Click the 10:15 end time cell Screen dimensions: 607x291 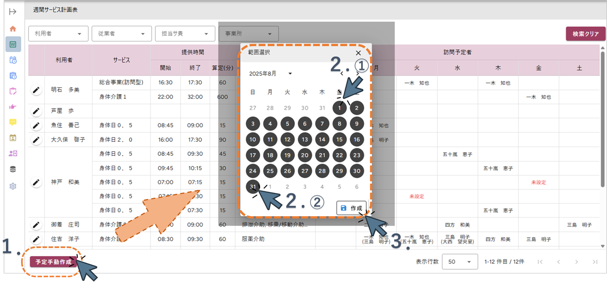tap(195, 168)
